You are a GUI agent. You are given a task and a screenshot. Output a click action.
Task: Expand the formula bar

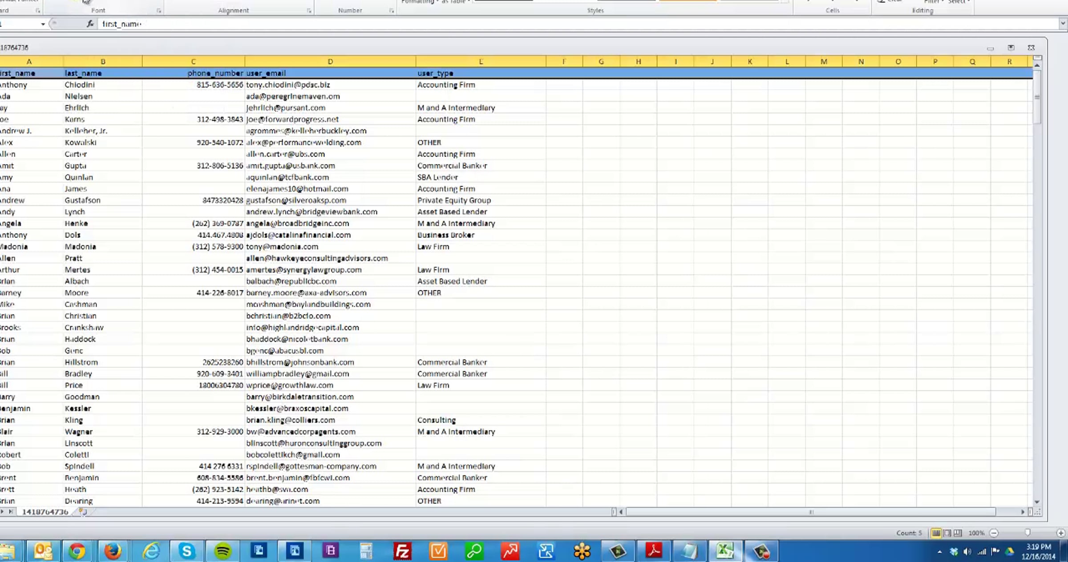1063,23
